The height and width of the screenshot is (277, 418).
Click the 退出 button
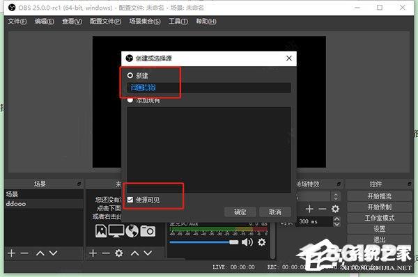(380, 239)
